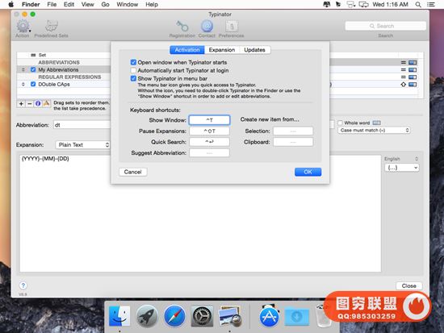This screenshot has height=333, width=444.
Task: Click the Close button of Typinator window
Action: (409, 285)
